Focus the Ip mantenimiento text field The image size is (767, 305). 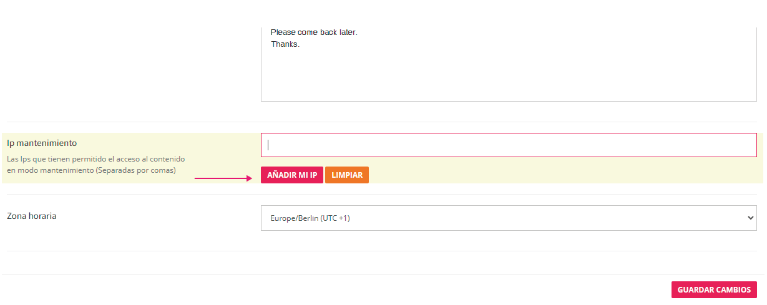coord(508,145)
